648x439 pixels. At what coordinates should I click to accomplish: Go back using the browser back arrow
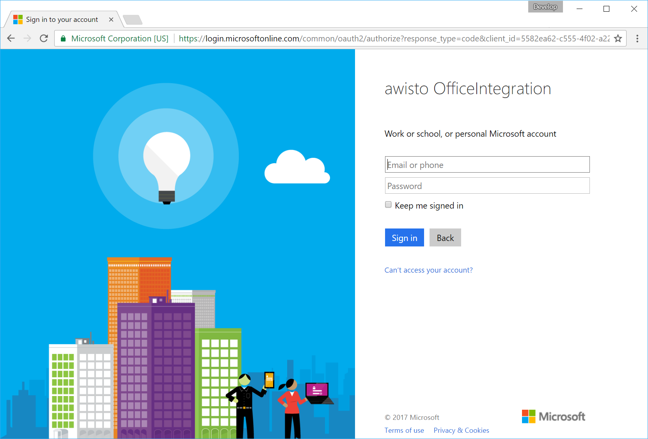tap(11, 38)
